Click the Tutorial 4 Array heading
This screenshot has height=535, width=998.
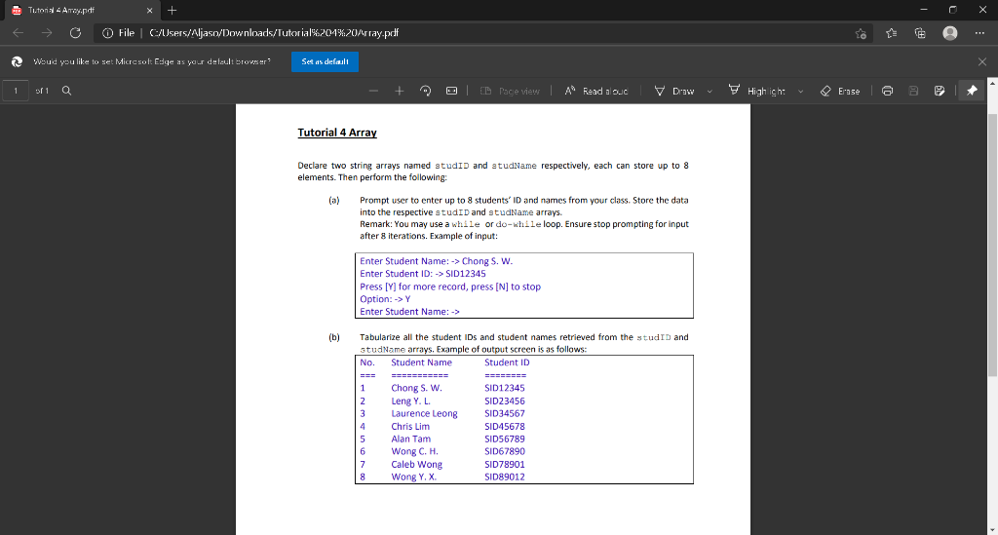point(337,133)
